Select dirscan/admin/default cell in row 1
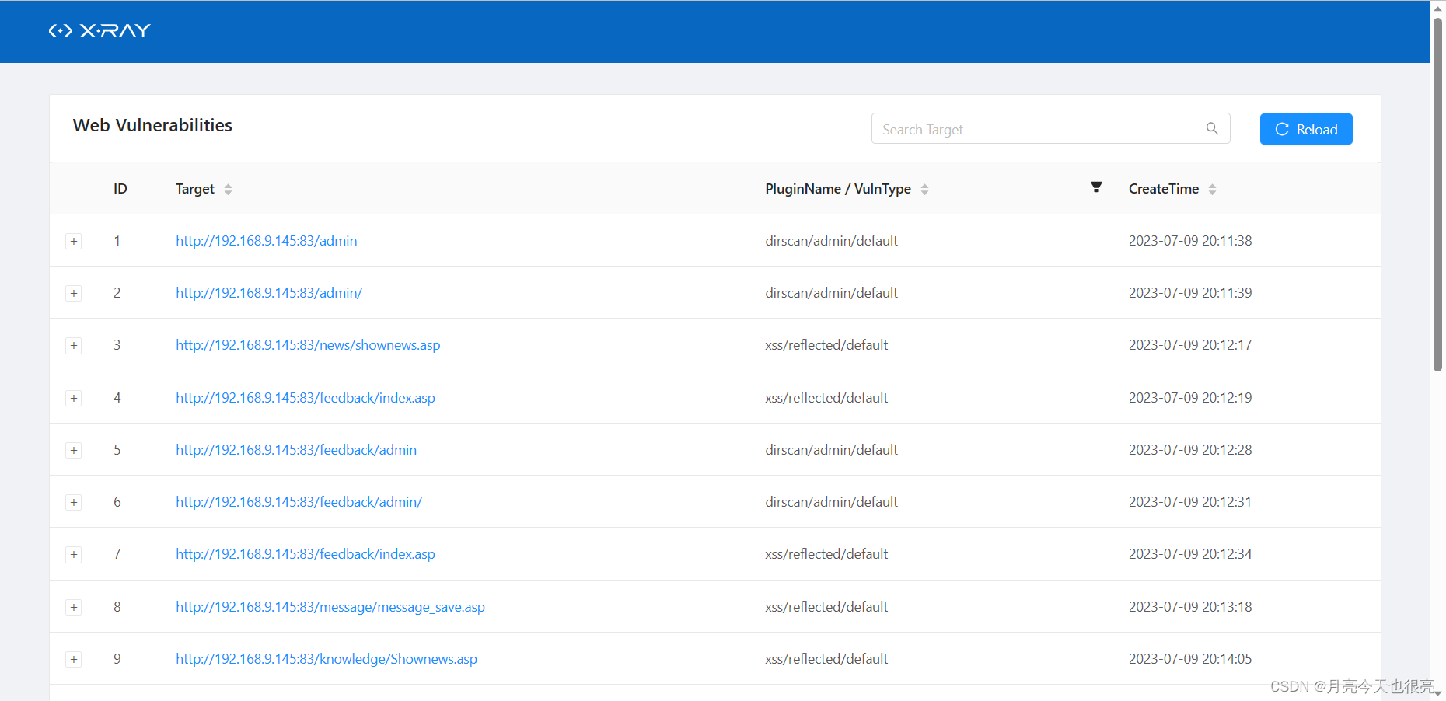This screenshot has height=701, width=1446. 831,241
